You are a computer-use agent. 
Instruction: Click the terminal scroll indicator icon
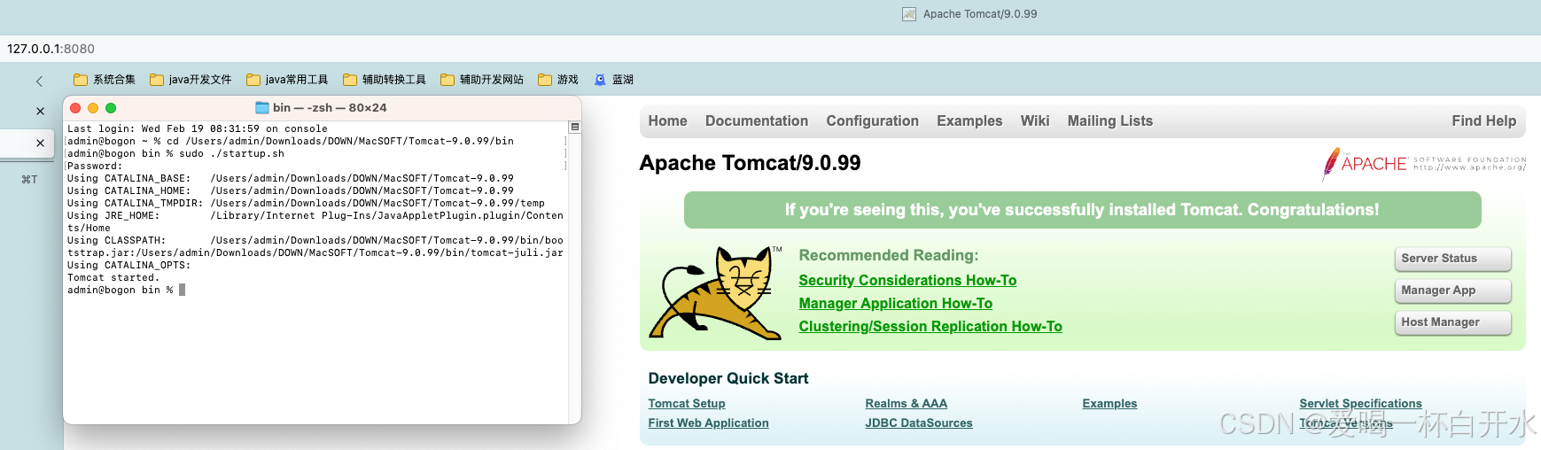(x=574, y=128)
